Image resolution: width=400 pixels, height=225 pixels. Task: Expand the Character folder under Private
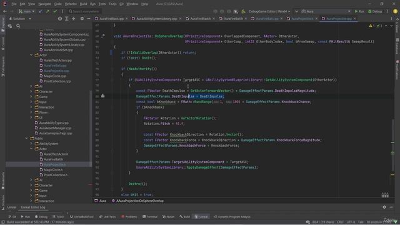click(31, 91)
